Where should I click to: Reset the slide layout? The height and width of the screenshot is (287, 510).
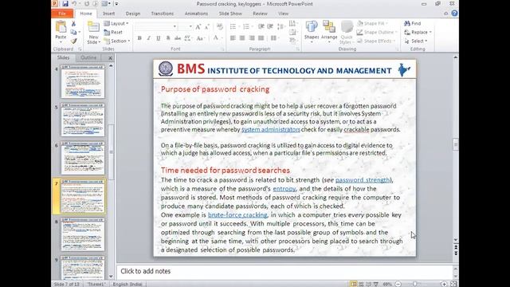click(x=113, y=32)
